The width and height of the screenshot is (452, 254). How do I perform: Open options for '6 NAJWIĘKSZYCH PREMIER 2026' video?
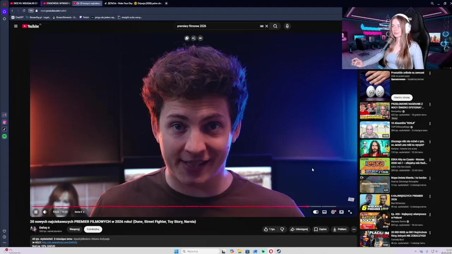(x=430, y=196)
